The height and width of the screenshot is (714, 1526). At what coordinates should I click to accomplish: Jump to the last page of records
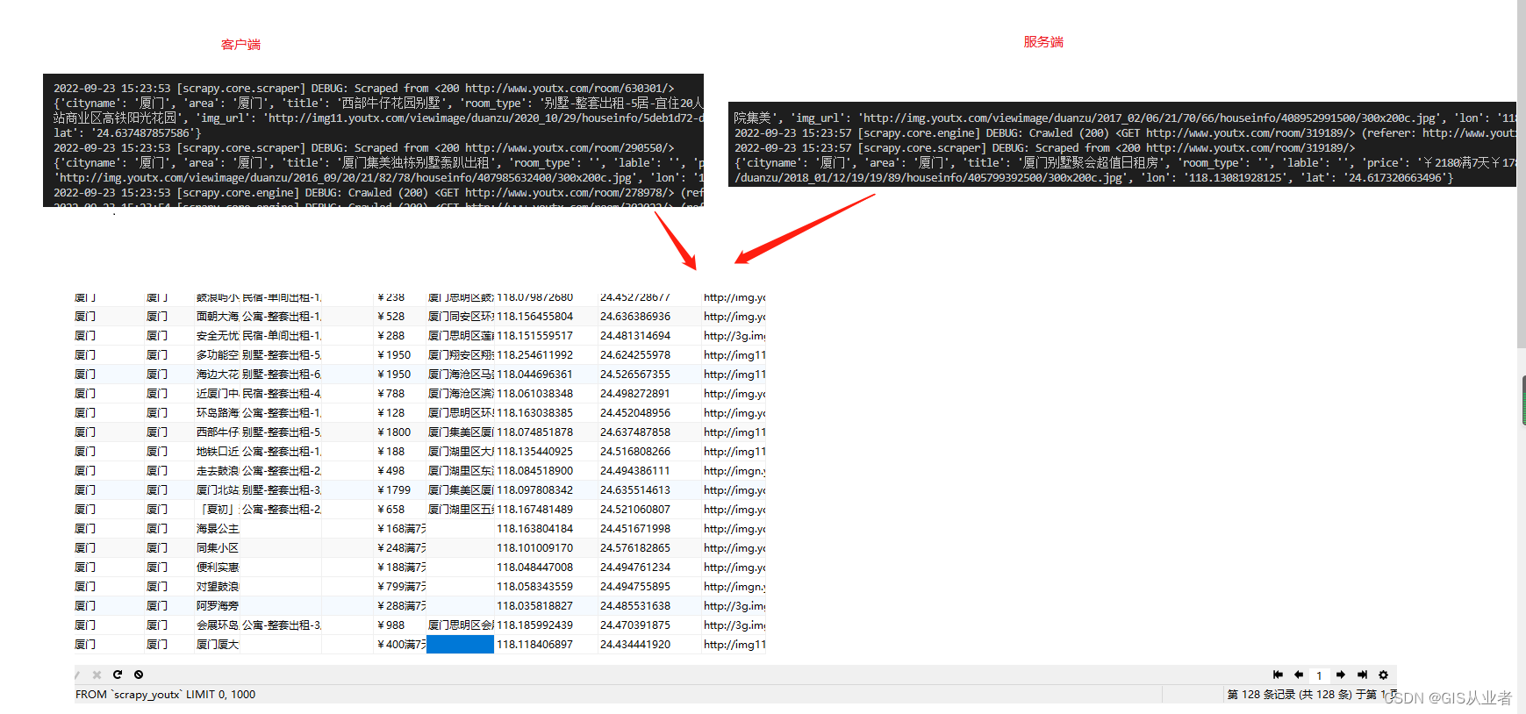[x=1362, y=675]
